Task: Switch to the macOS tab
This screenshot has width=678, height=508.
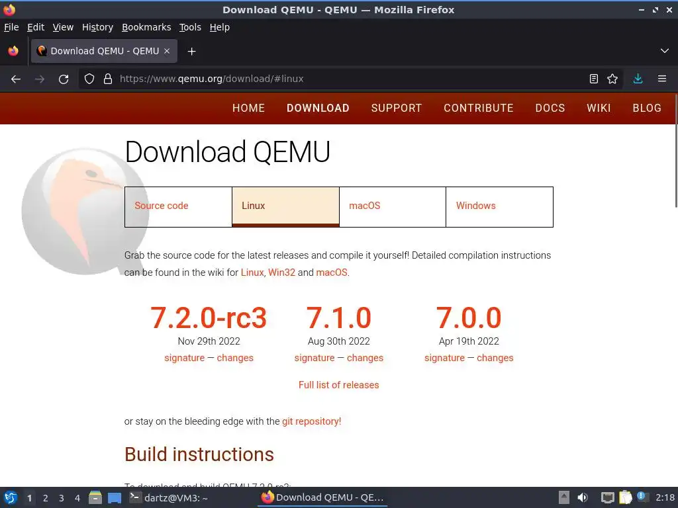Action: click(x=393, y=207)
